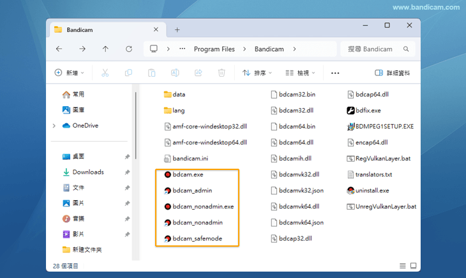Open 音樂 (Music) in sidebar
The width and height of the screenshot is (466, 278).
pyautogui.click(x=73, y=219)
